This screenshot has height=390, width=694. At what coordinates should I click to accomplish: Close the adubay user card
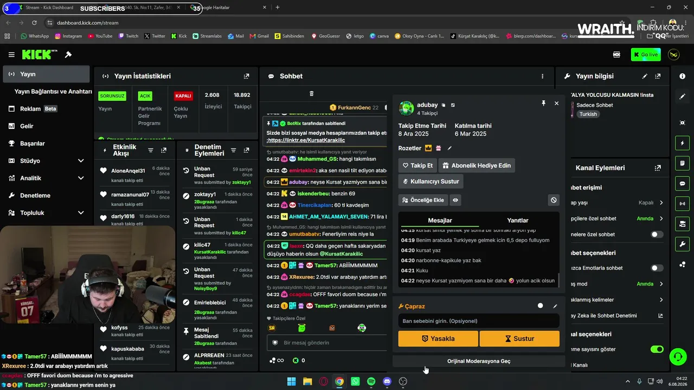click(556, 103)
